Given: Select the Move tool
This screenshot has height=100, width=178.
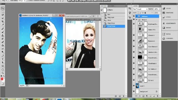Looking at the screenshot, I should [x=3, y=8].
